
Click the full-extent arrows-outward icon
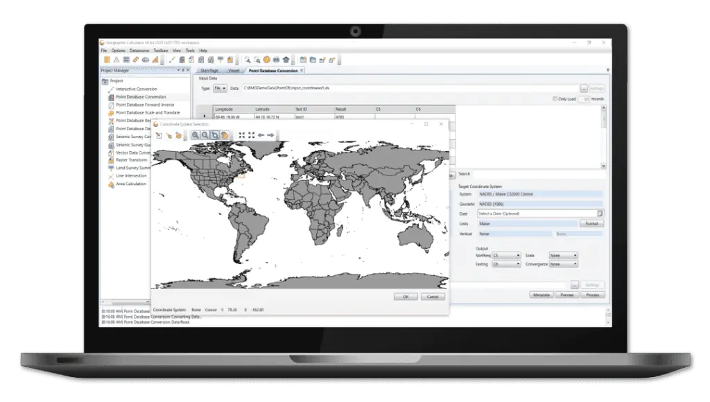click(251, 135)
